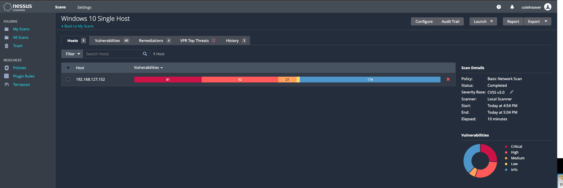
Task: Click the Low legend label
Action: coord(514,164)
